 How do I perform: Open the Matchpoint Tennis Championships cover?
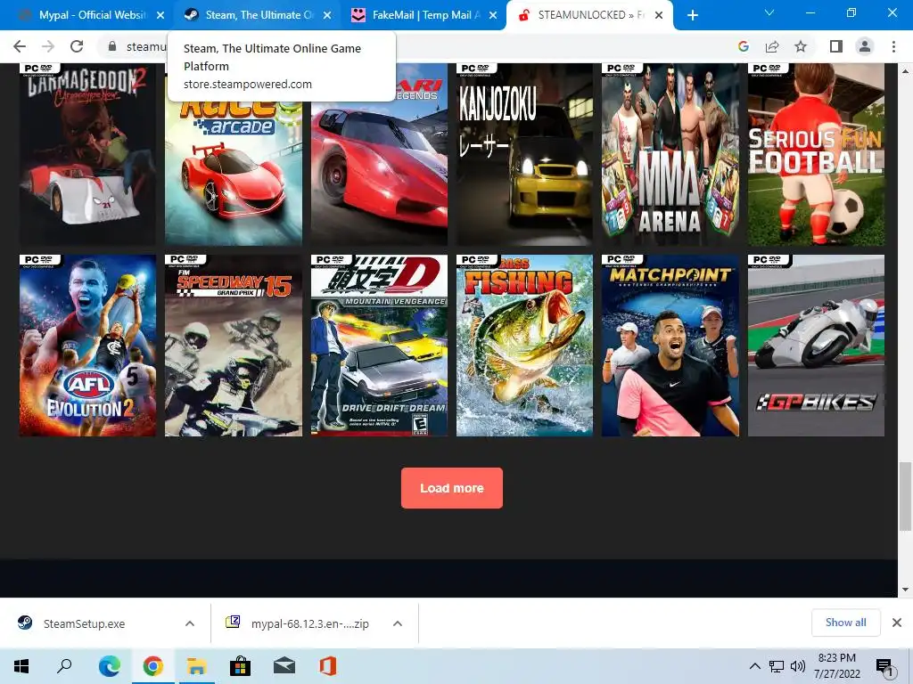click(670, 346)
